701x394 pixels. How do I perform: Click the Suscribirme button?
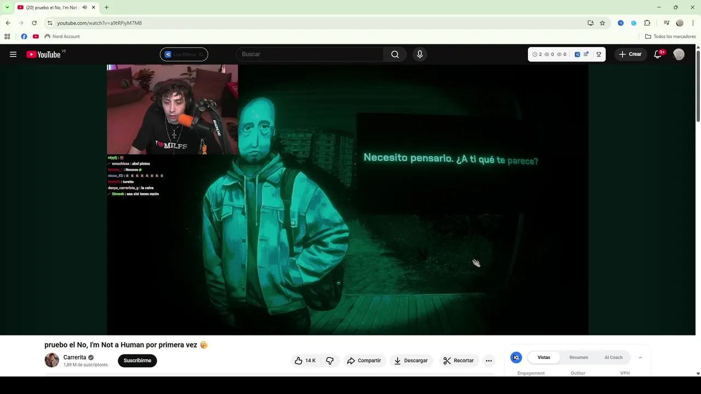[137, 361]
